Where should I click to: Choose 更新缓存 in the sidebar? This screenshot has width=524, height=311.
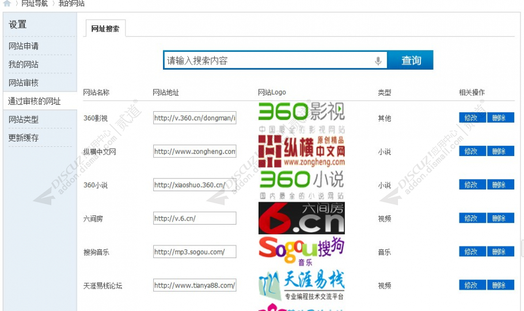click(24, 138)
